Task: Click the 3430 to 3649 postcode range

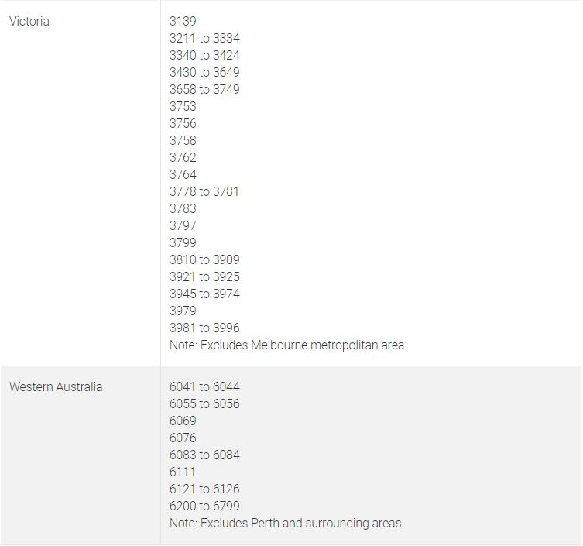Action: pos(204,72)
